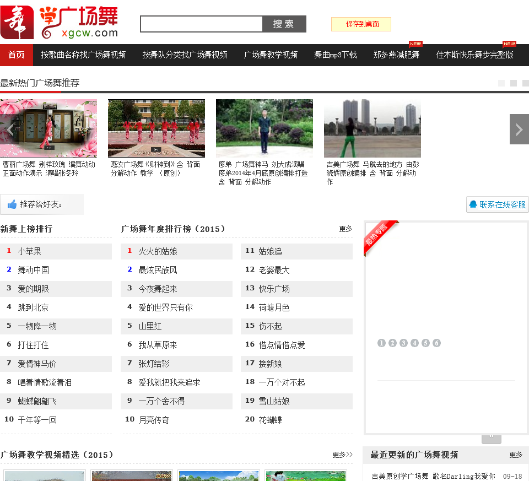Click the 最热专题 red ribbon badge

coord(381,237)
